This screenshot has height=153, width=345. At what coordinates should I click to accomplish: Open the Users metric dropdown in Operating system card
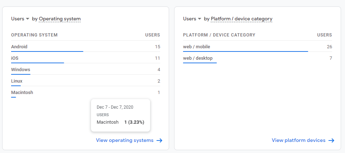(x=20, y=19)
